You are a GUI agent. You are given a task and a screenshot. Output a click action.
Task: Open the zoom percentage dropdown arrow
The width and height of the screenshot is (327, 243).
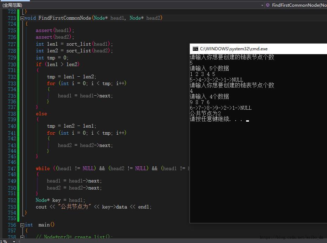pos(14,241)
